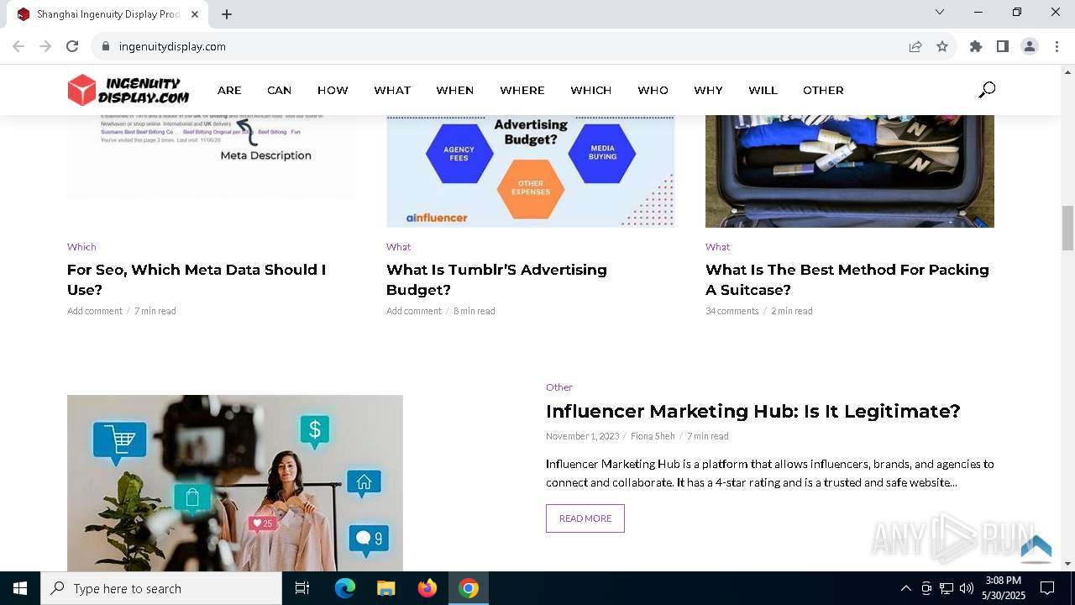1075x605 pixels.
Task: Open Windows Start menu
Action: 20,588
